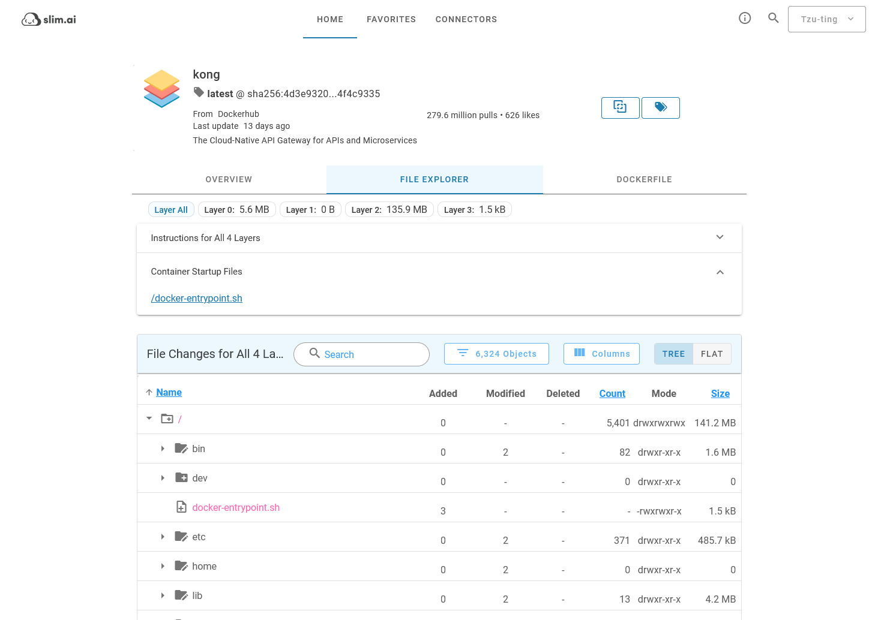
Task: Expand the home folder
Action: (163, 566)
